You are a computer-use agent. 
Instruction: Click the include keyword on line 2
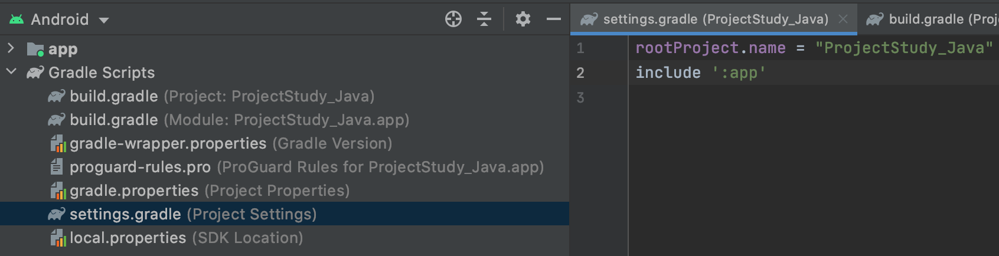click(668, 73)
